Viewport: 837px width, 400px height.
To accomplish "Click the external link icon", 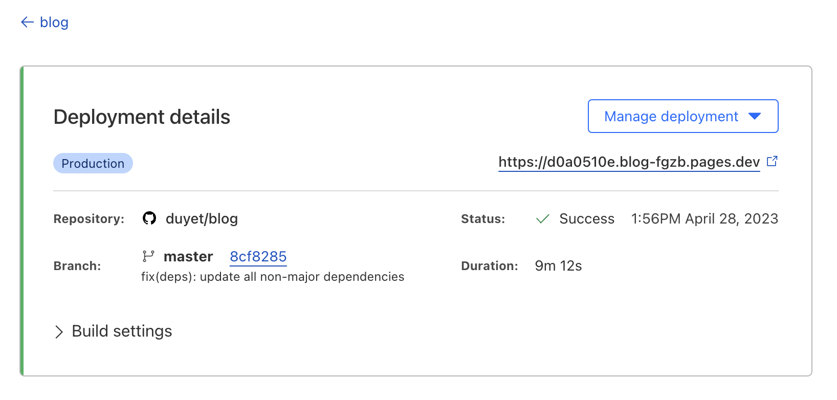I will (773, 162).
